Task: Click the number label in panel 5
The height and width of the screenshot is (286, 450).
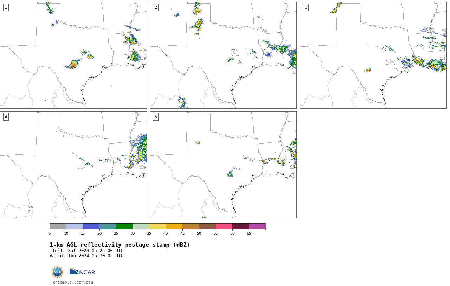Action: click(x=156, y=117)
